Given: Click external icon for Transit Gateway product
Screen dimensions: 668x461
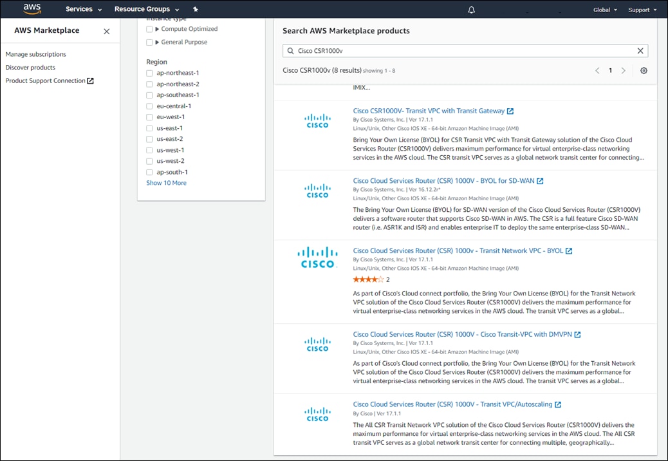Looking at the screenshot, I should 510,111.
